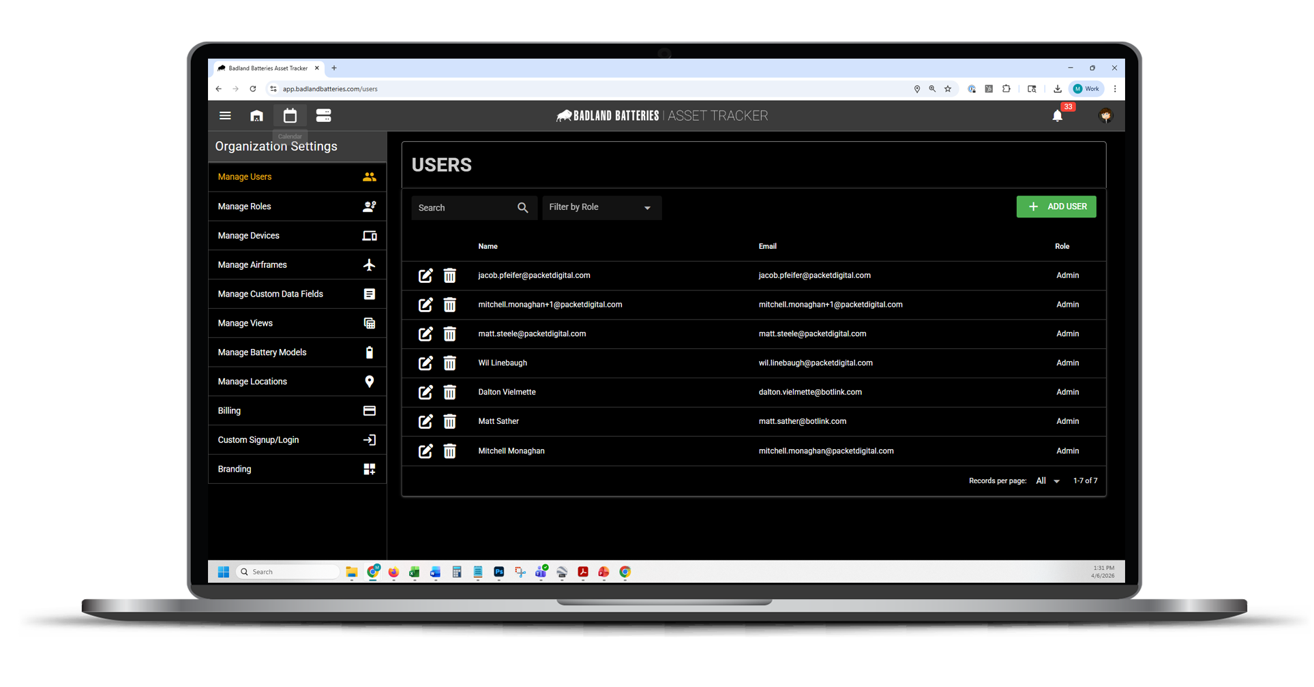Viewport: 1314px width, 687px height.
Task: Select Manage Users in settings sidebar
Action: (297, 177)
